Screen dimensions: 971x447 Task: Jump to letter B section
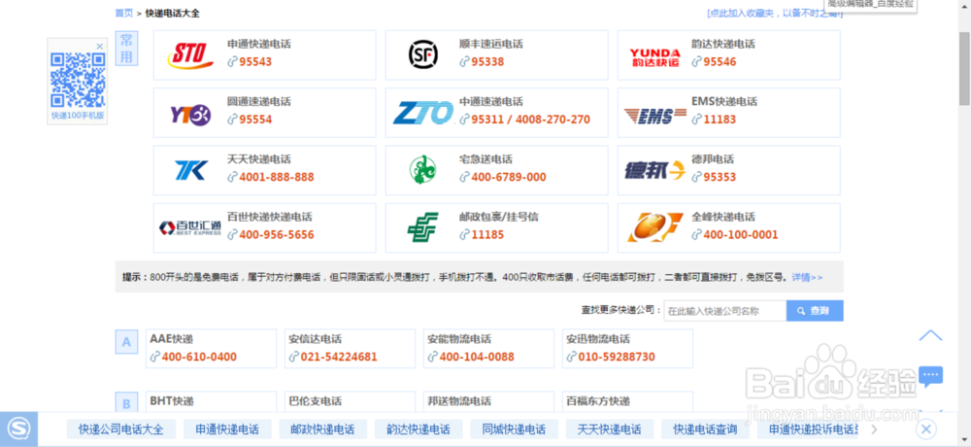click(x=126, y=403)
